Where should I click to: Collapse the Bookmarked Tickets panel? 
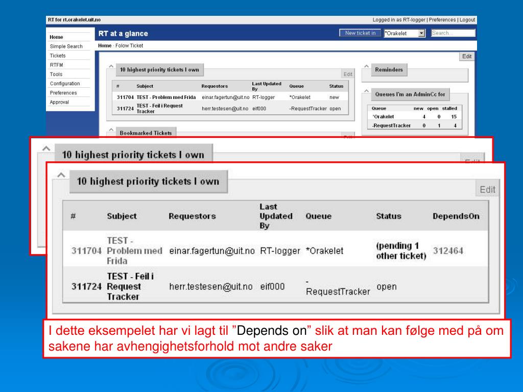(x=111, y=129)
